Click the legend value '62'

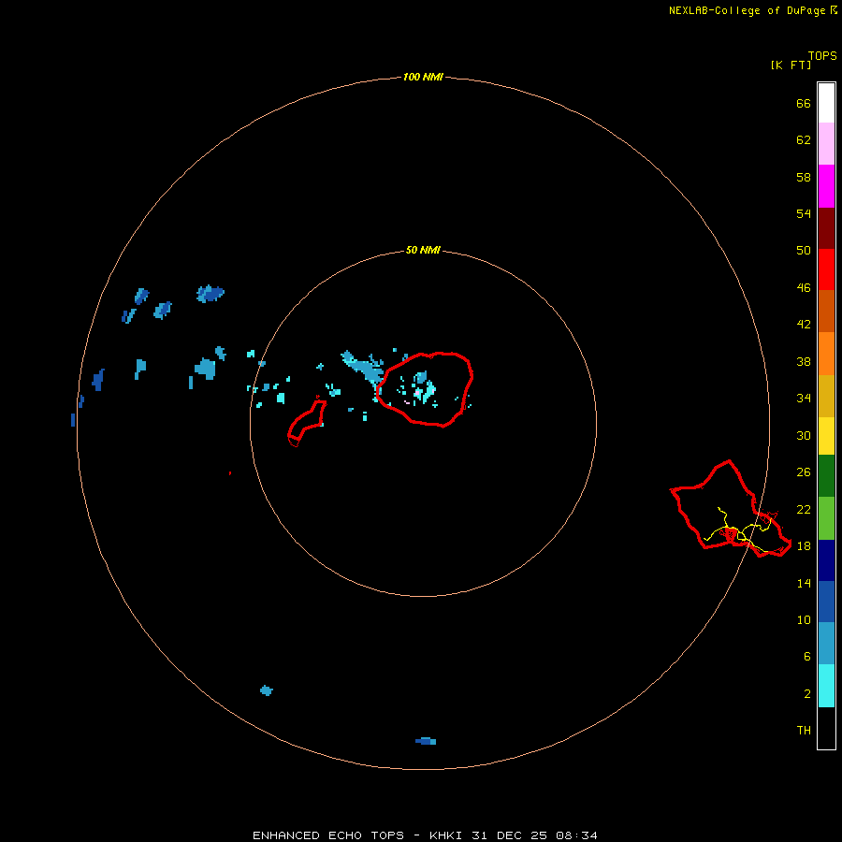tap(804, 139)
